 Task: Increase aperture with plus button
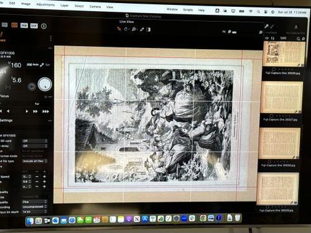[44, 181]
